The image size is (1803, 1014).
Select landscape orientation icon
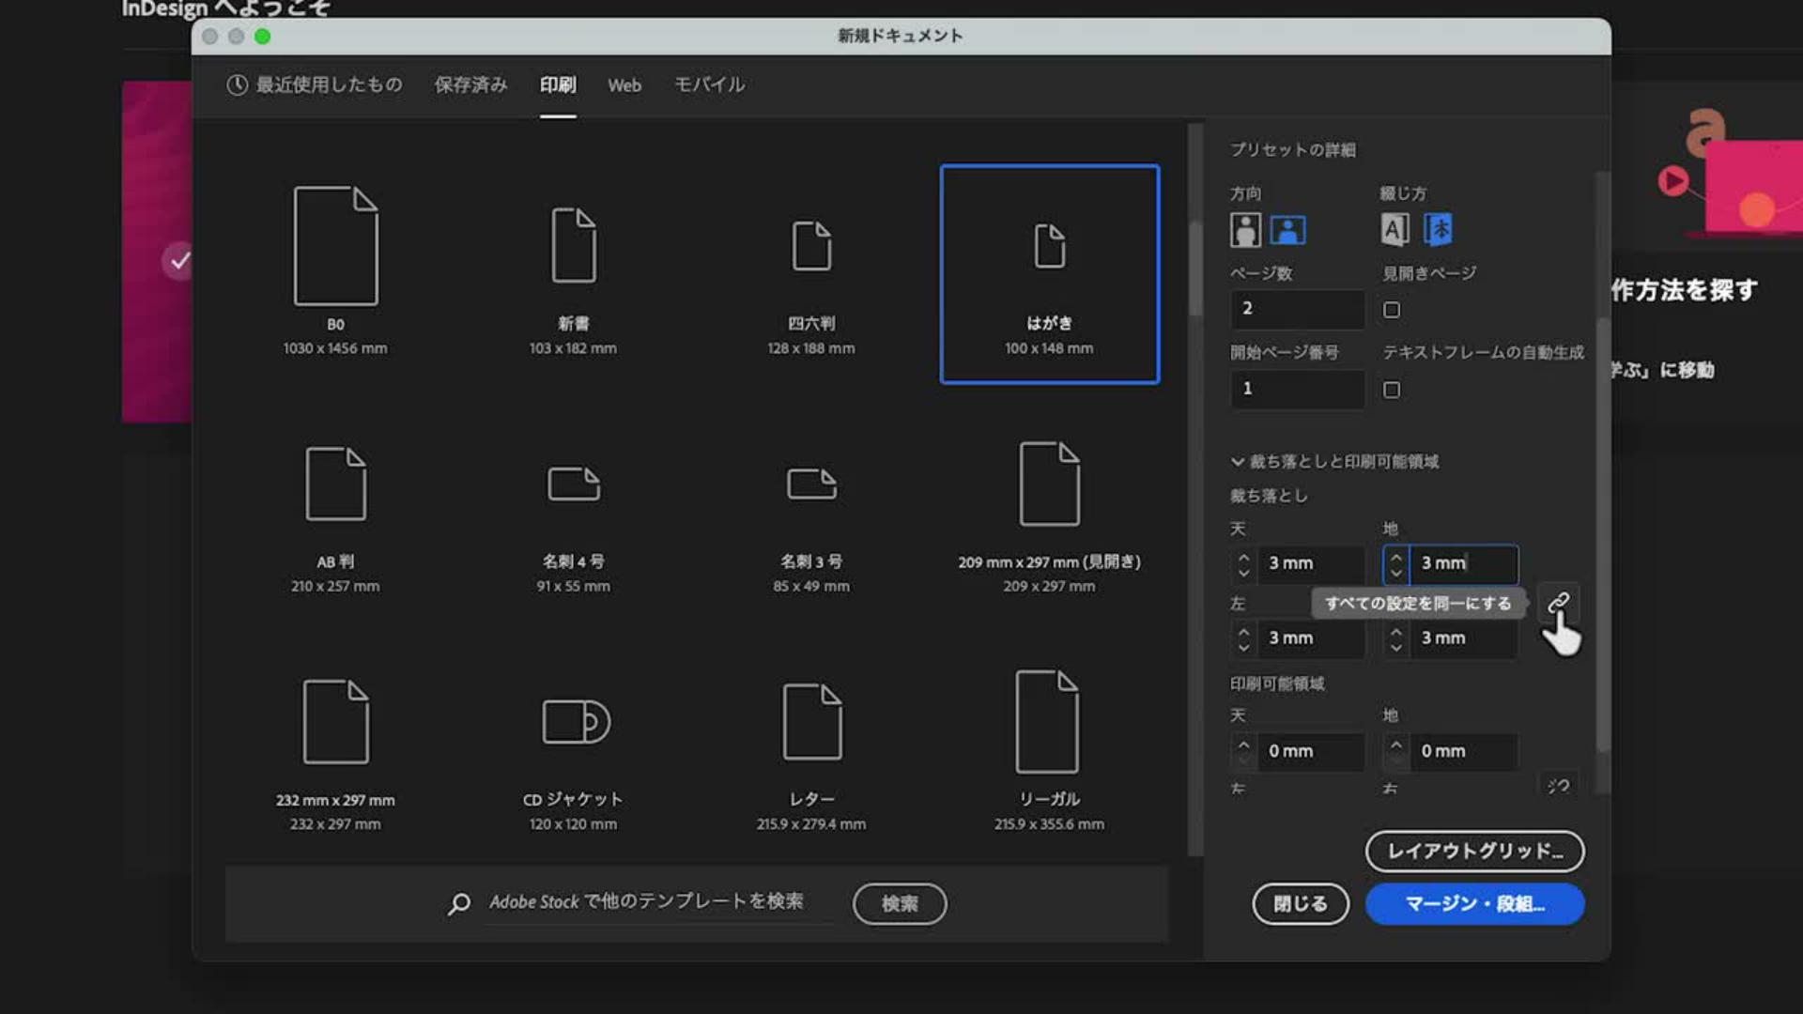click(1287, 230)
